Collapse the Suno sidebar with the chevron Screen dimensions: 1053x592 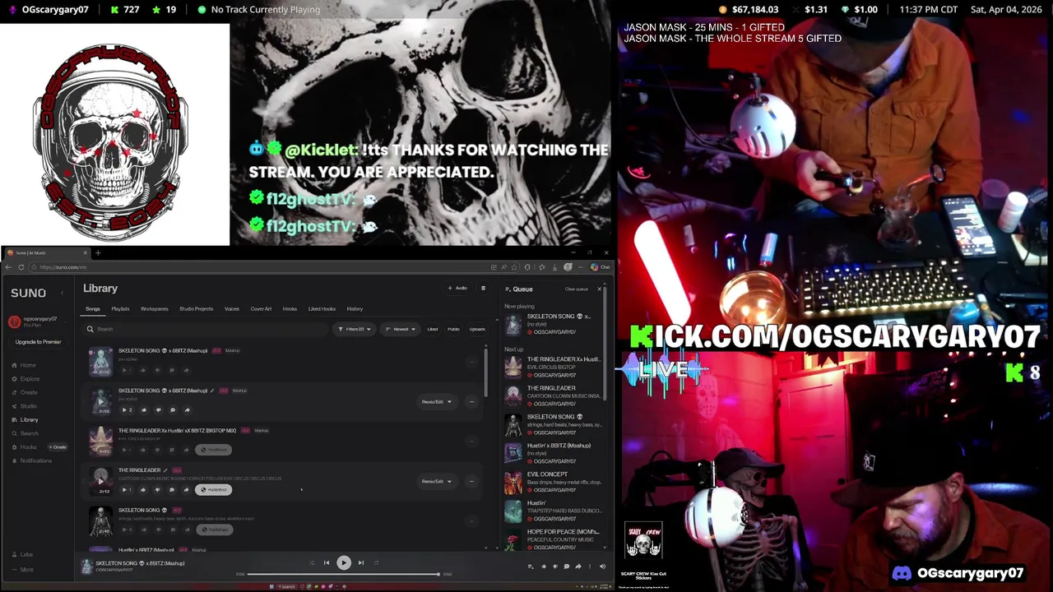(62, 293)
